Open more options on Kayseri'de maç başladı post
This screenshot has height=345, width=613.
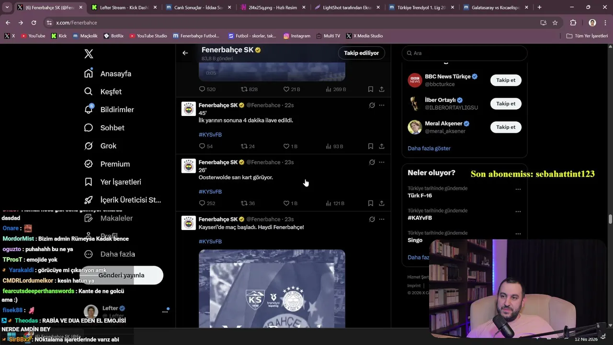(382, 219)
